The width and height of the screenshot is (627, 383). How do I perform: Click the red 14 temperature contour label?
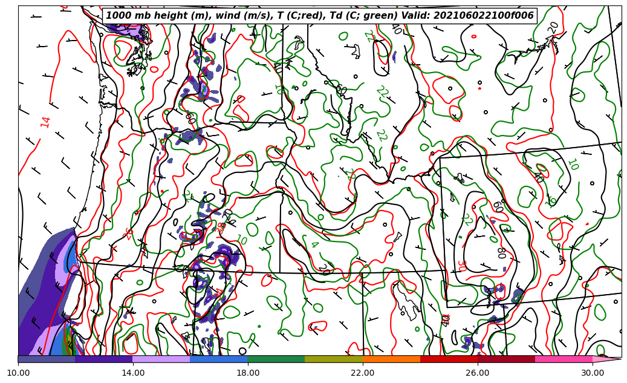coord(46,122)
